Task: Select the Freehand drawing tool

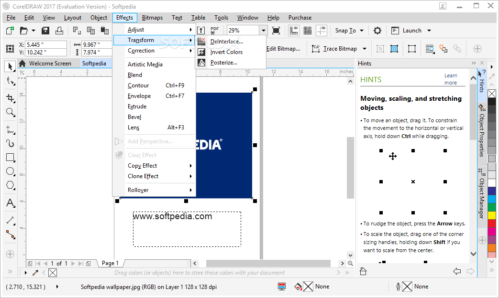Action: click(x=10, y=129)
